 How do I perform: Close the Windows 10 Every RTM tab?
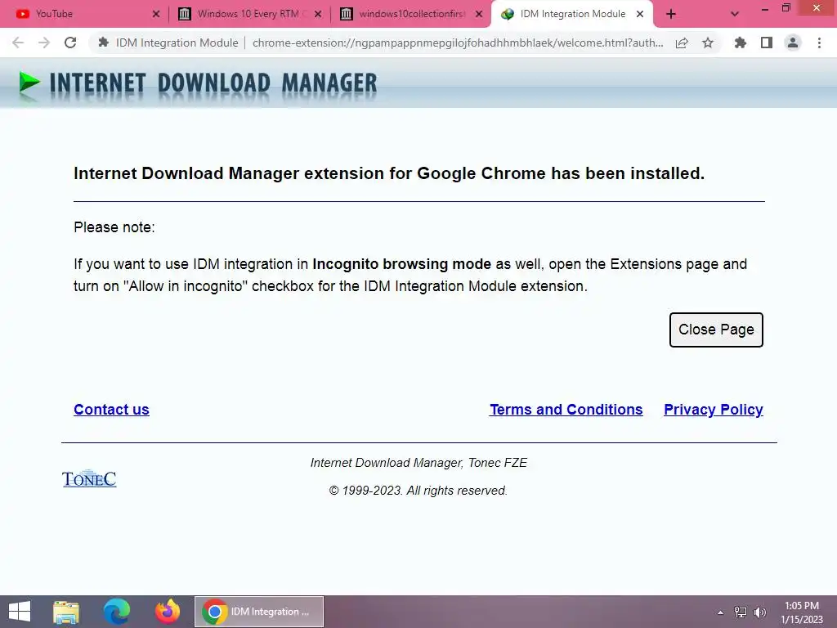318,15
